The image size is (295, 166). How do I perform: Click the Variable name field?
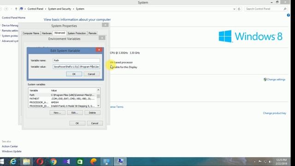point(76,60)
